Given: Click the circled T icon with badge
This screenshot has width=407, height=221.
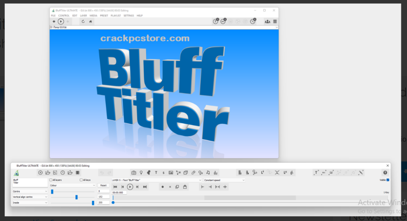Looking at the screenshot, I should (216, 21).
